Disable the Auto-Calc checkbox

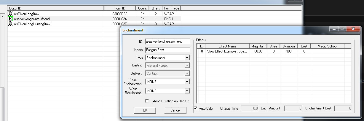[195, 108]
